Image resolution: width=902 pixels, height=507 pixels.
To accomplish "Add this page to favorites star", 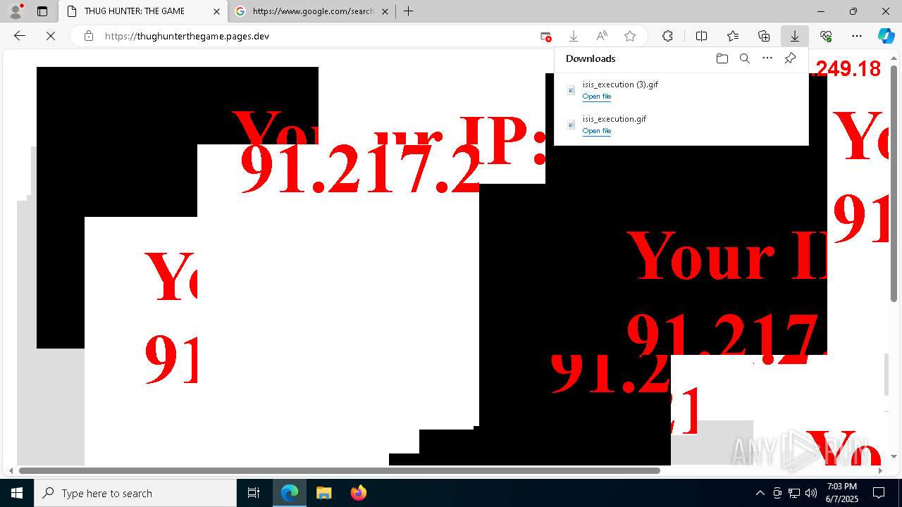I will pos(630,36).
